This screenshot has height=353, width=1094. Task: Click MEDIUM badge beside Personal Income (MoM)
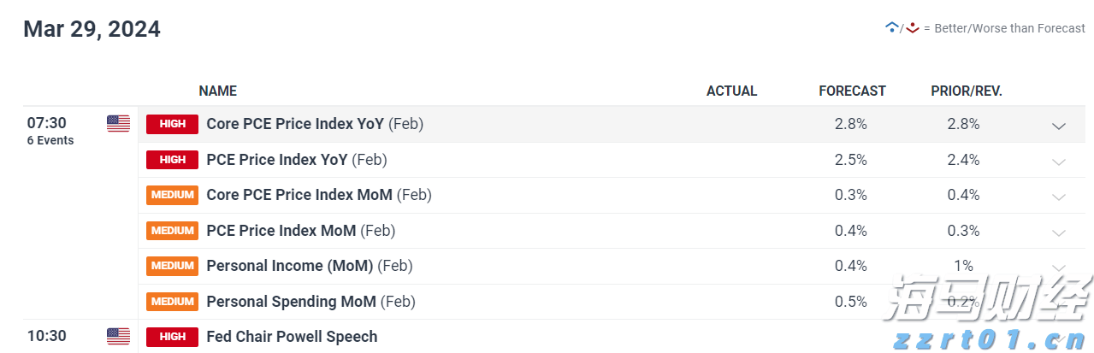pos(172,266)
